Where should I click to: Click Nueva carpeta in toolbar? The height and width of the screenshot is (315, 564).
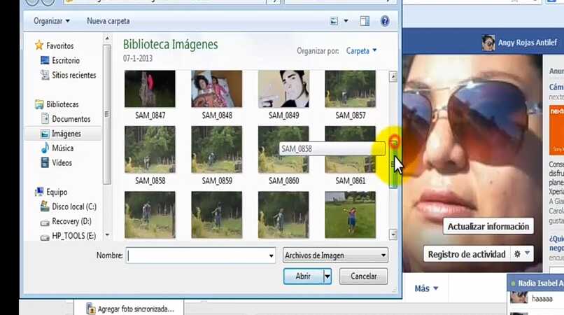[x=108, y=21]
